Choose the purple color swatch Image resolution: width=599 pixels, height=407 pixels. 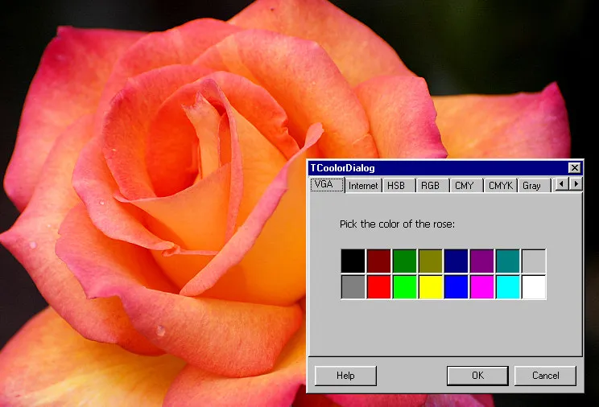click(x=481, y=261)
